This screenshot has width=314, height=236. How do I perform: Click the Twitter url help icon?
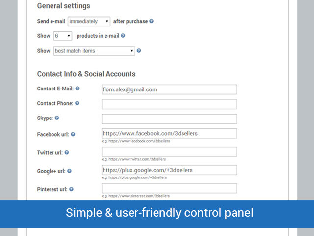click(x=67, y=153)
